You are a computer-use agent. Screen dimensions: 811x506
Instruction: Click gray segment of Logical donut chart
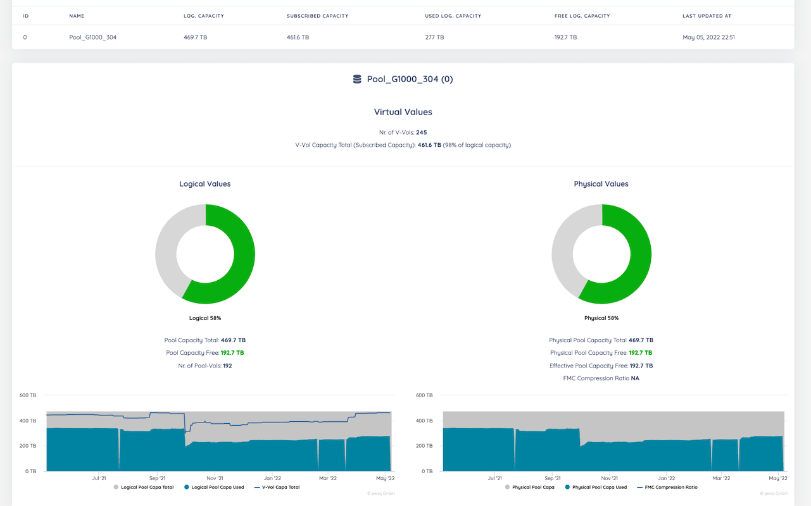[167, 247]
